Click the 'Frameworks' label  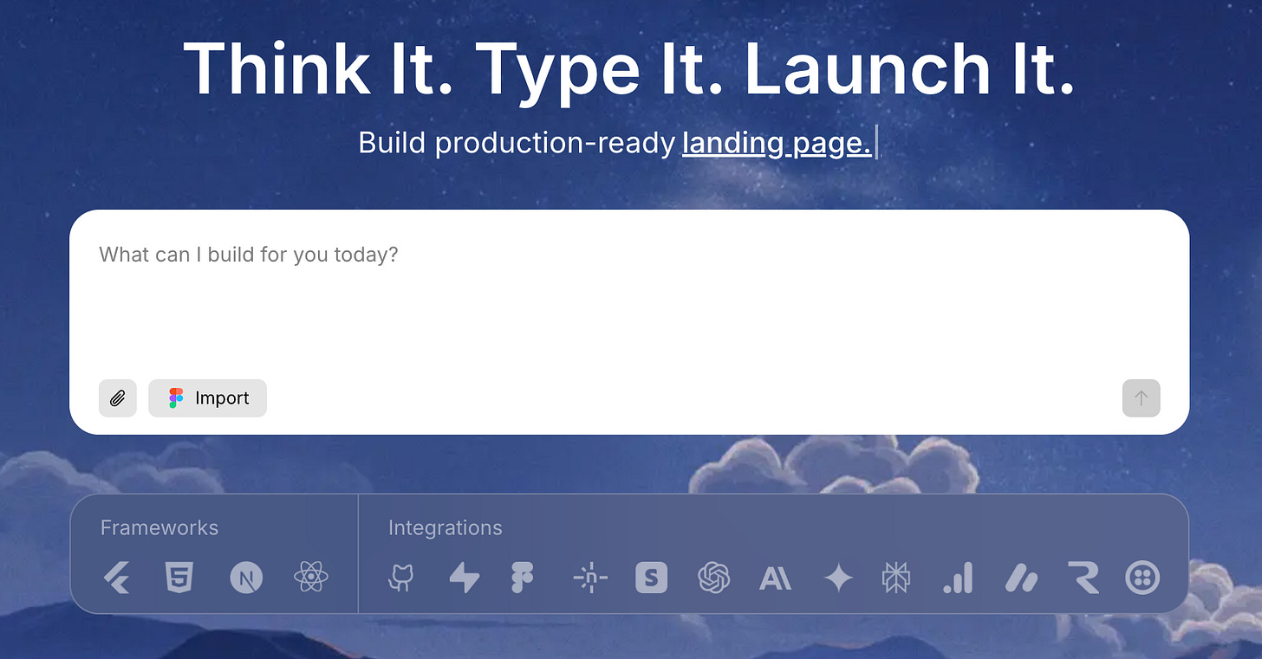click(159, 527)
